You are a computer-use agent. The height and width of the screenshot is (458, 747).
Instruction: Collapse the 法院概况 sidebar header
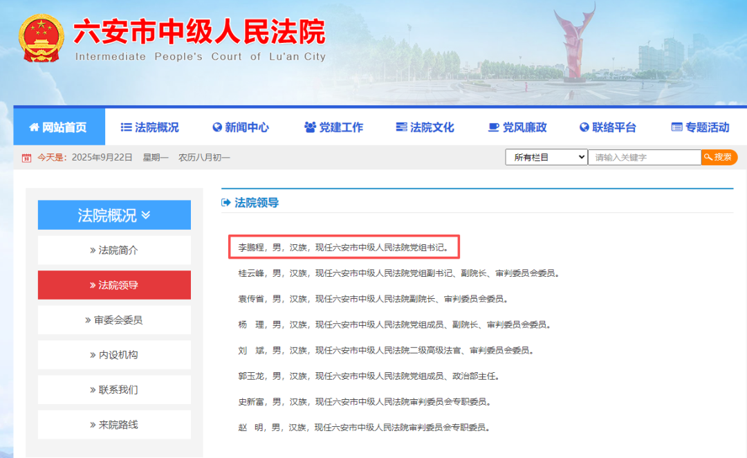click(x=114, y=215)
